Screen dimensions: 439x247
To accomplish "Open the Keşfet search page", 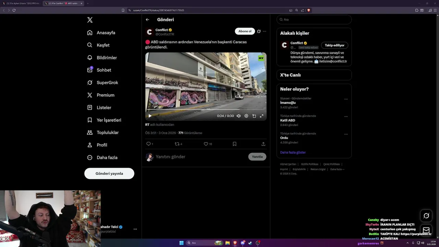I will (98, 45).
